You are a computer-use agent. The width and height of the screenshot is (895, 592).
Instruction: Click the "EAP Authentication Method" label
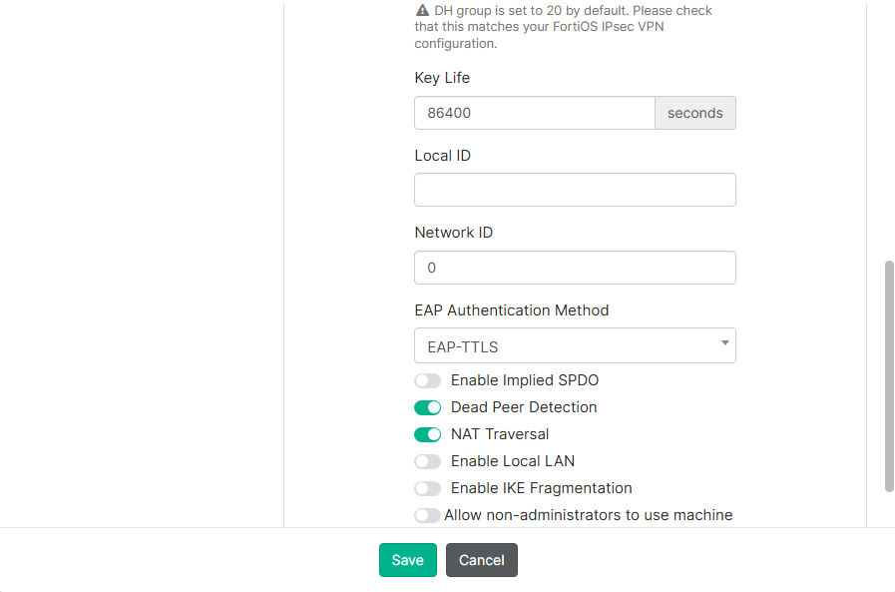click(x=512, y=310)
